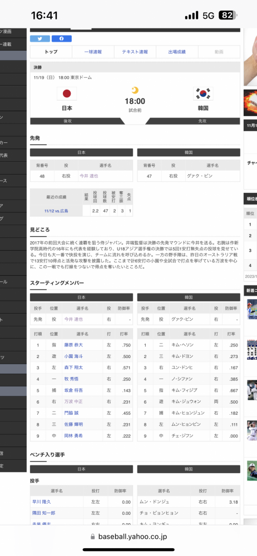257x556 pixels.
Task: Tap Korean batter キム・フィジプ
Action: (x=185, y=390)
